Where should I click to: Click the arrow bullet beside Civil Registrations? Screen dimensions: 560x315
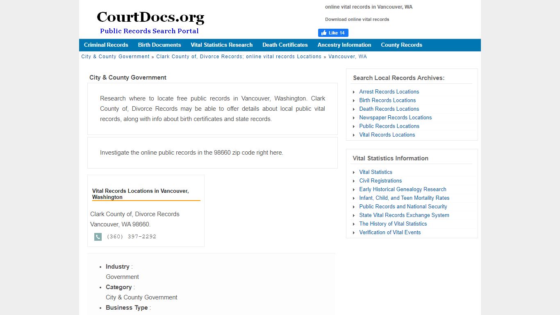tap(354, 181)
